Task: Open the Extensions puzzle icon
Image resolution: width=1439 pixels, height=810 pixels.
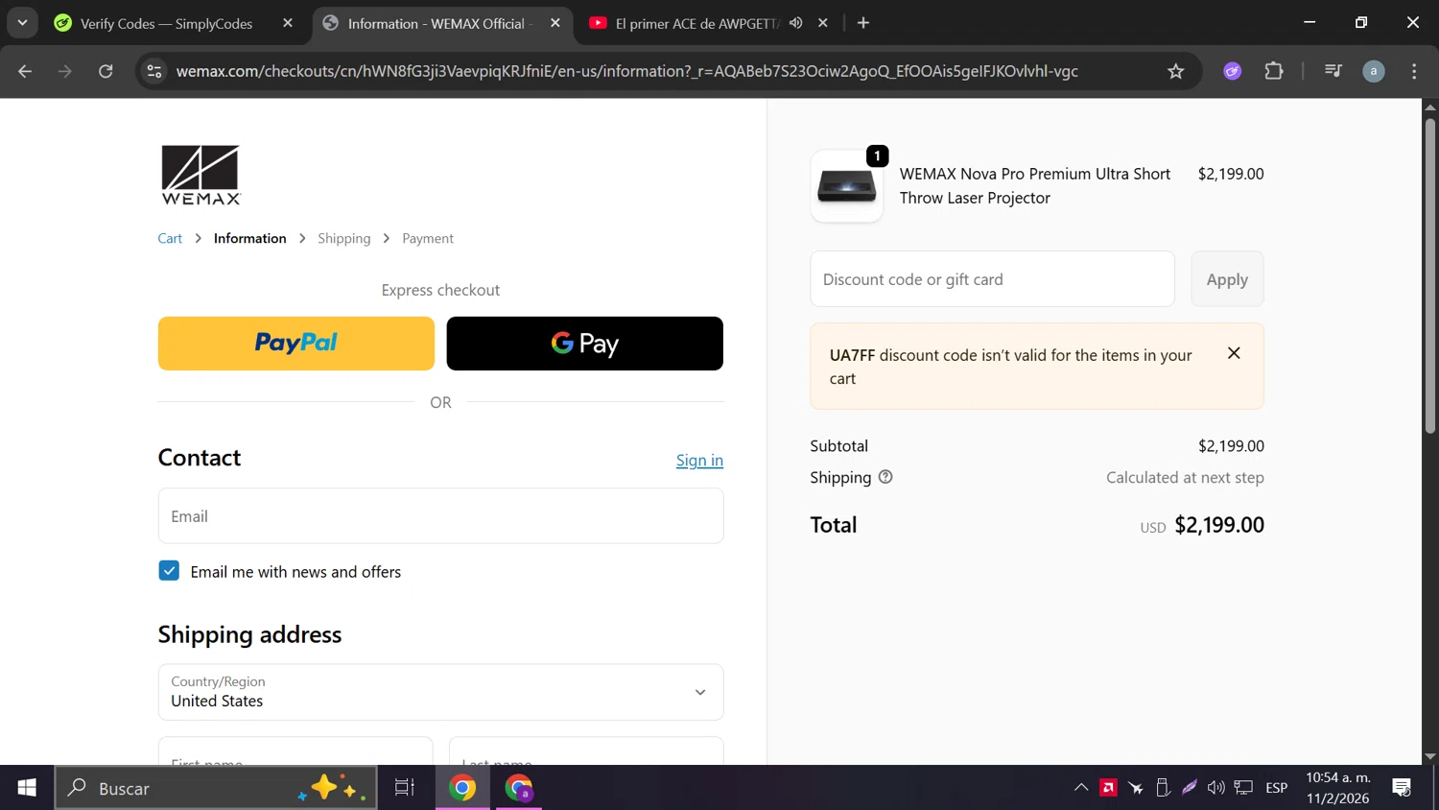Action: 1274,71
